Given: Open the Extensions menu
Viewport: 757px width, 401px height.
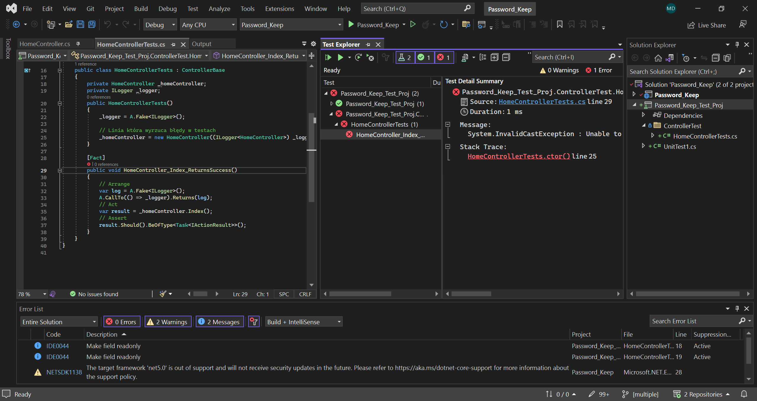Looking at the screenshot, I should [x=279, y=9].
